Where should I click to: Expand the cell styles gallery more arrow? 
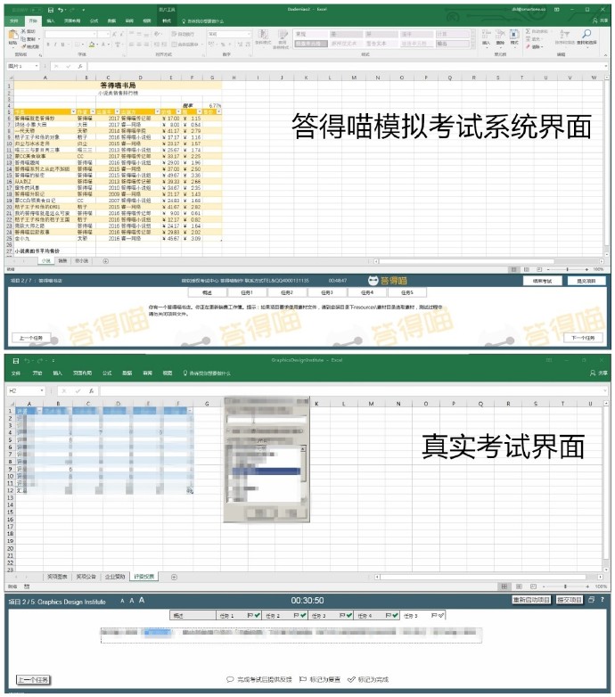click(x=472, y=45)
